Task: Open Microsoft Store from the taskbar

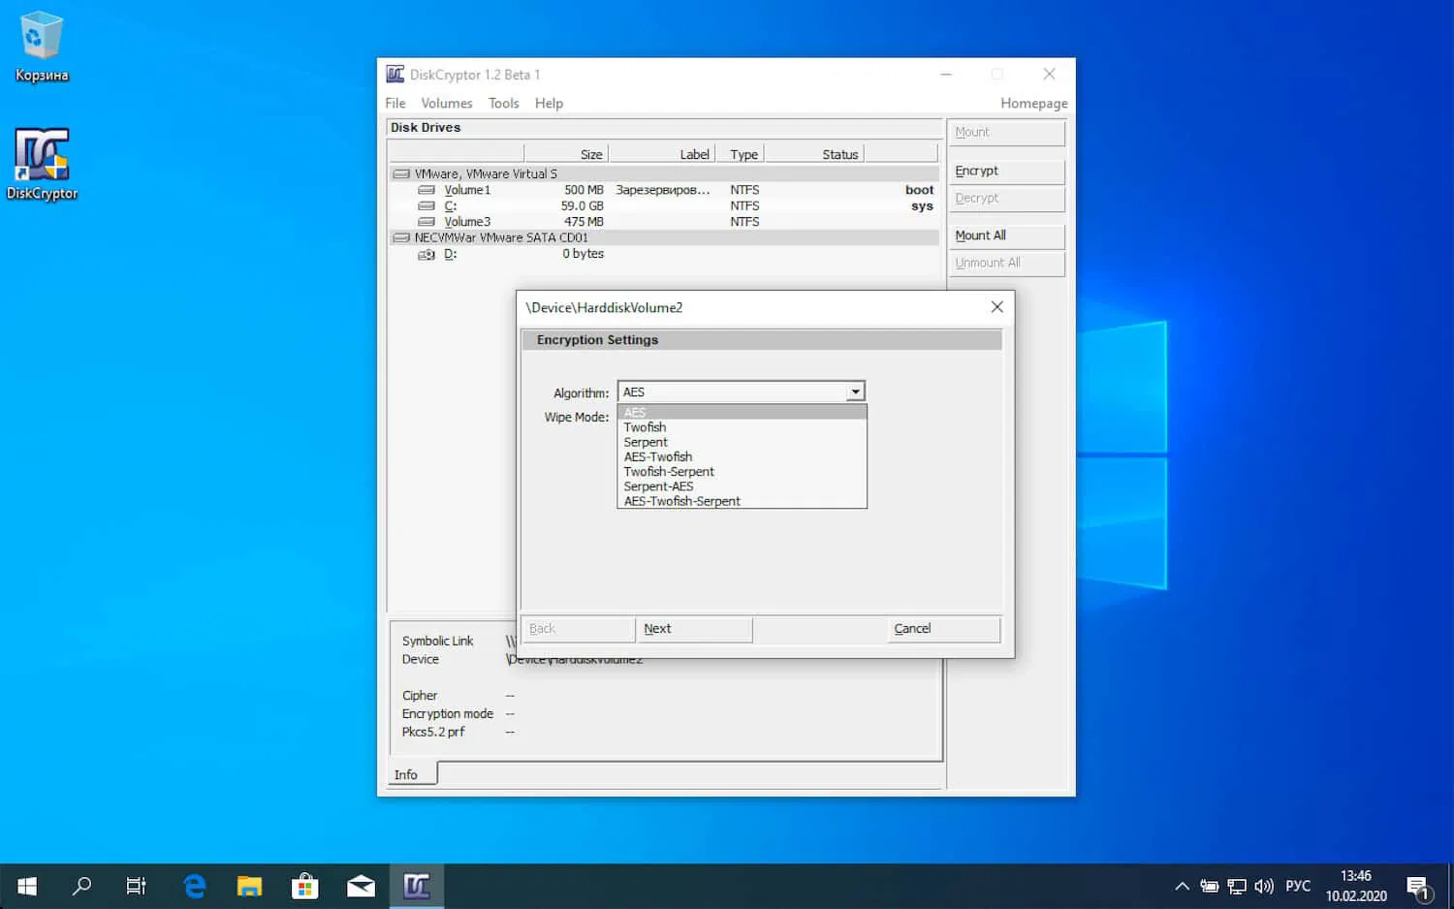Action: (x=304, y=885)
